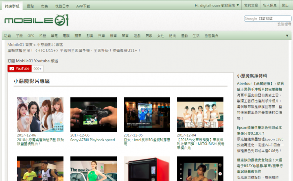
Task: Open the 電腦 category
Action: pos(66,36)
